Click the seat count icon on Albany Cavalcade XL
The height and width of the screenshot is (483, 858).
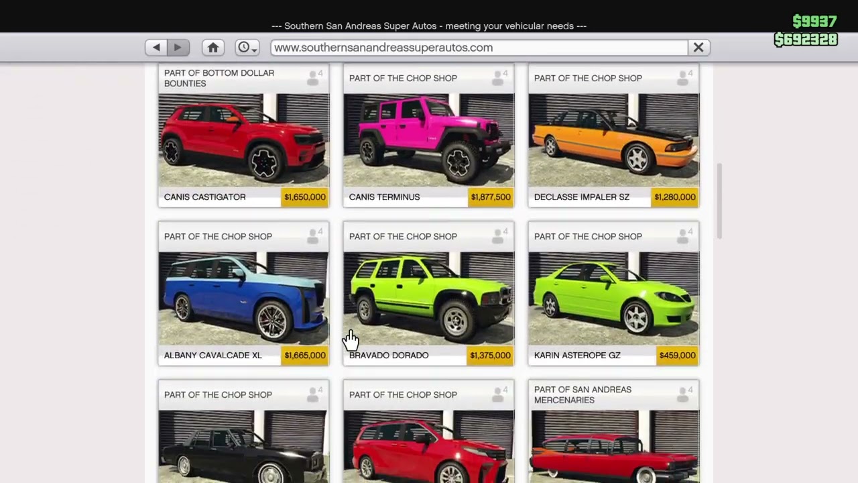[314, 236]
